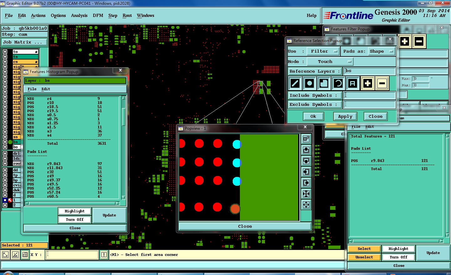Click the plus polarity icon in Features Filter Popup

pos(404,41)
